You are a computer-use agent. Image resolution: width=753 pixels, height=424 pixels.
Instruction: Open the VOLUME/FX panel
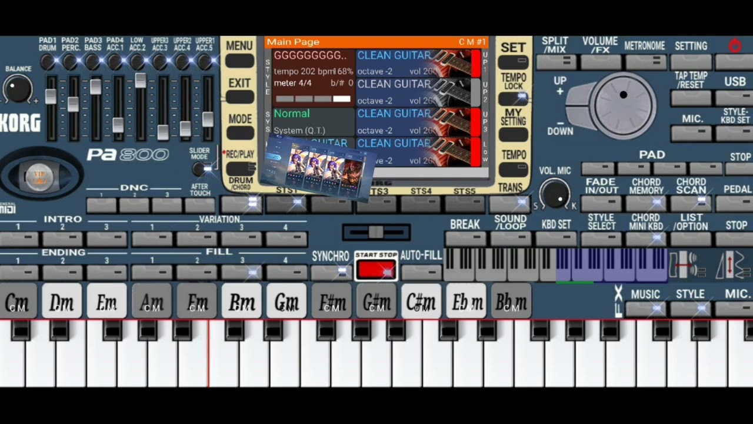pyautogui.click(x=600, y=61)
